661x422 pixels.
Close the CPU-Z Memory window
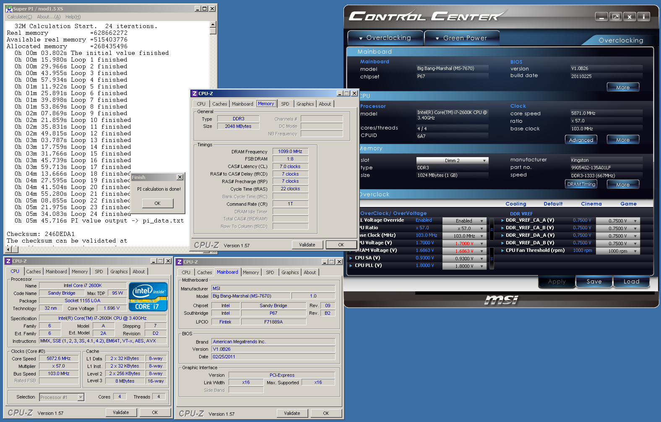tap(354, 93)
